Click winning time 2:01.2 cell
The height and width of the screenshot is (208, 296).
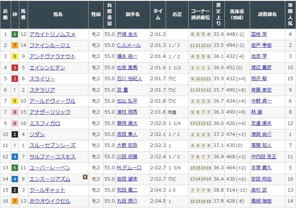158,34
